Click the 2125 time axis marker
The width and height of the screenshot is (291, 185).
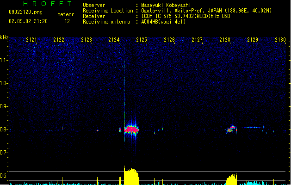[x=142, y=39]
